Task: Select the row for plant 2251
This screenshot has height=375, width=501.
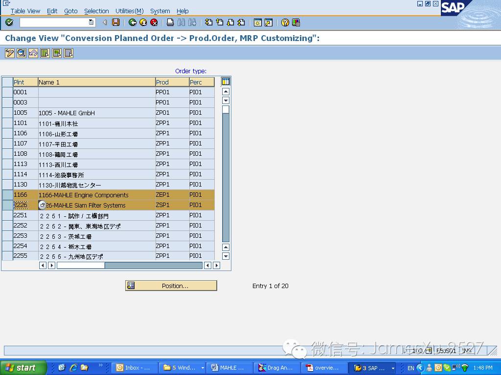Action: pyautogui.click(x=7, y=215)
